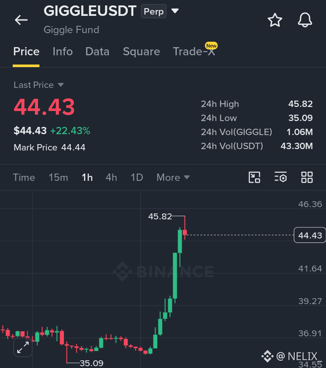Image resolution: width=326 pixels, height=368 pixels.
Task: Click the +22.43% change value
Action: (70, 131)
